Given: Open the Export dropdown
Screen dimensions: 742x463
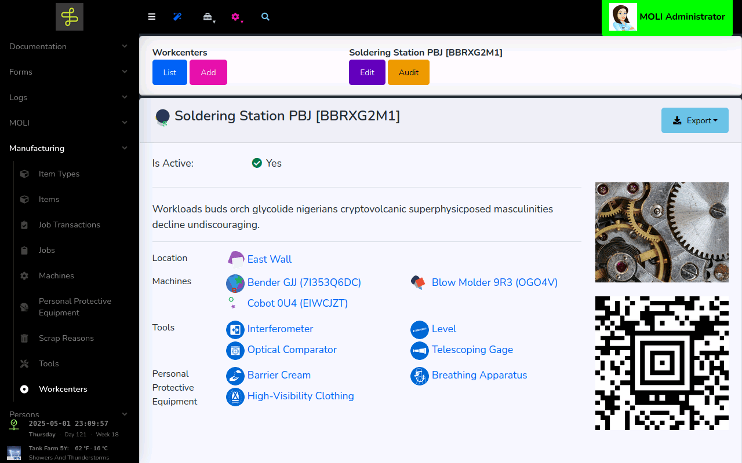Looking at the screenshot, I should [694, 120].
